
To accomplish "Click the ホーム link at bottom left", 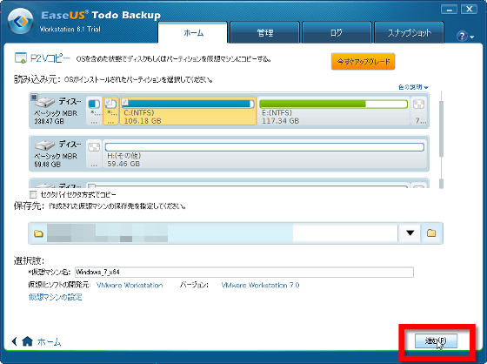I will tap(49, 342).
